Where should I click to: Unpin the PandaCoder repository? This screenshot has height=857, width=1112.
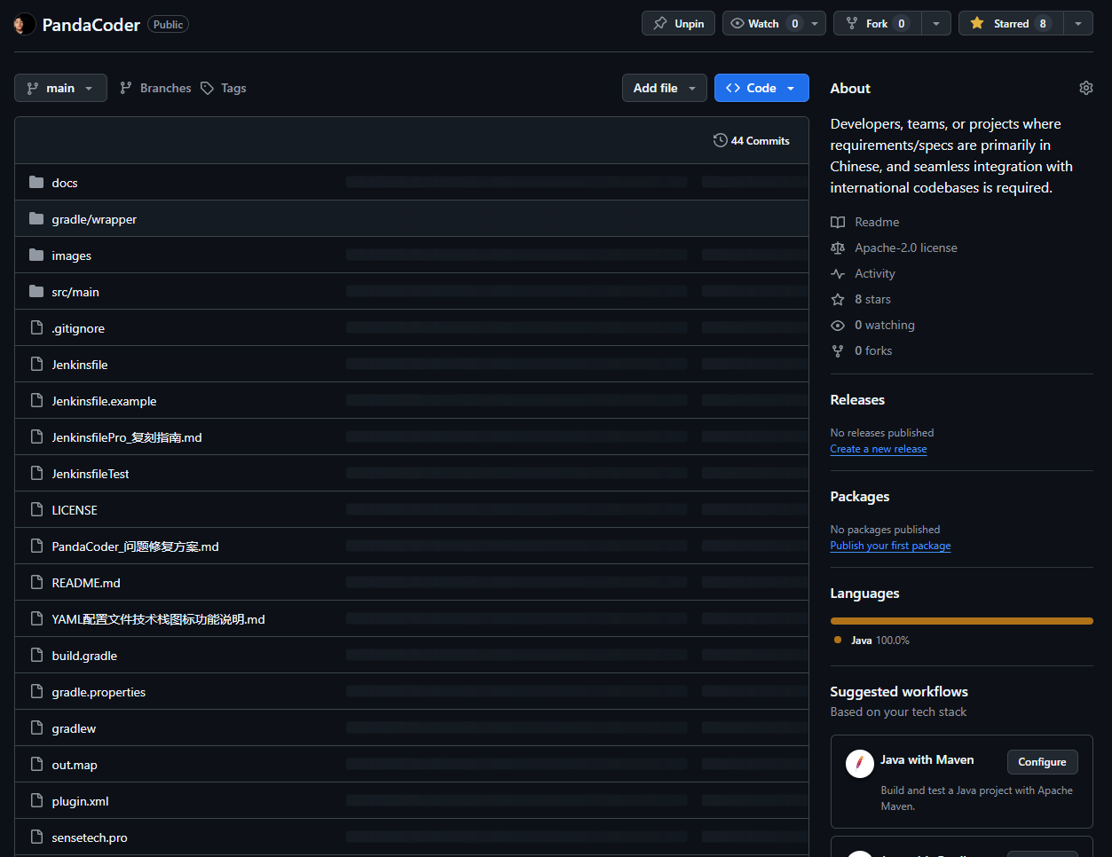tap(678, 23)
